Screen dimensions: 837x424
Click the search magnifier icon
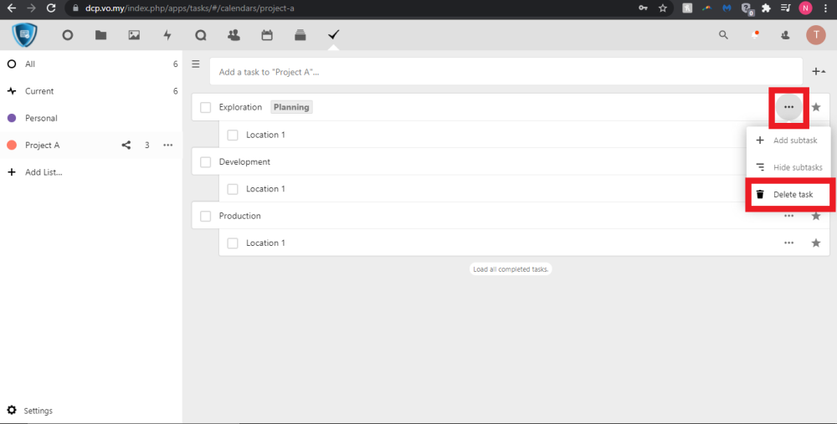[724, 35]
